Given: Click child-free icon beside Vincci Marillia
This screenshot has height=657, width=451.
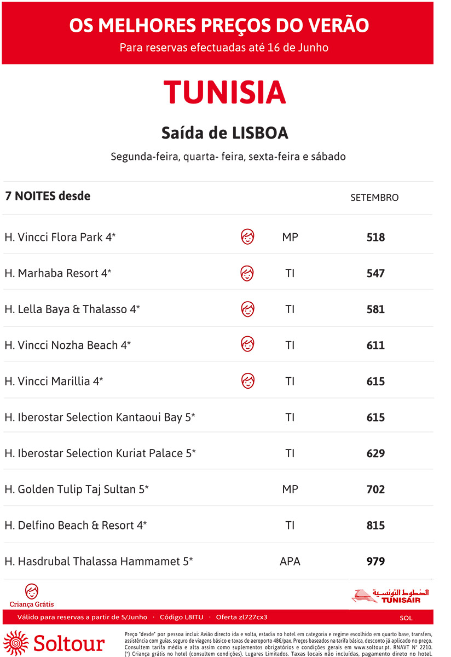Looking at the screenshot, I should [248, 381].
